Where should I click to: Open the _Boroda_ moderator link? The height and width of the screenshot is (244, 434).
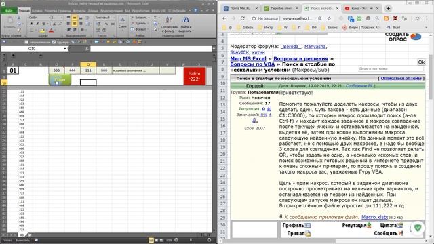291,47
